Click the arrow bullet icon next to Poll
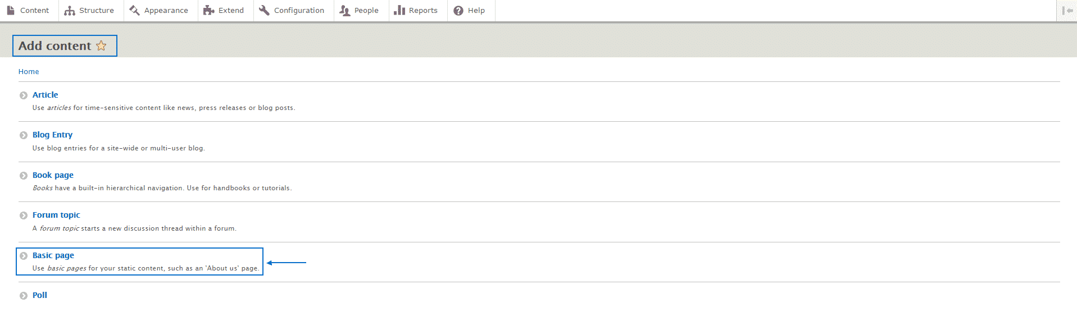The height and width of the screenshot is (312, 1077). coord(24,296)
